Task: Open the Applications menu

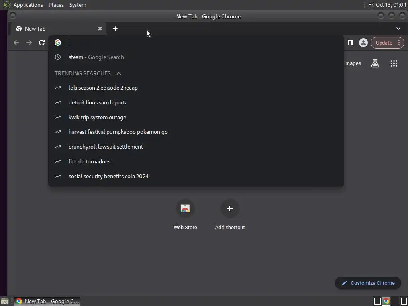Action: 28,5
